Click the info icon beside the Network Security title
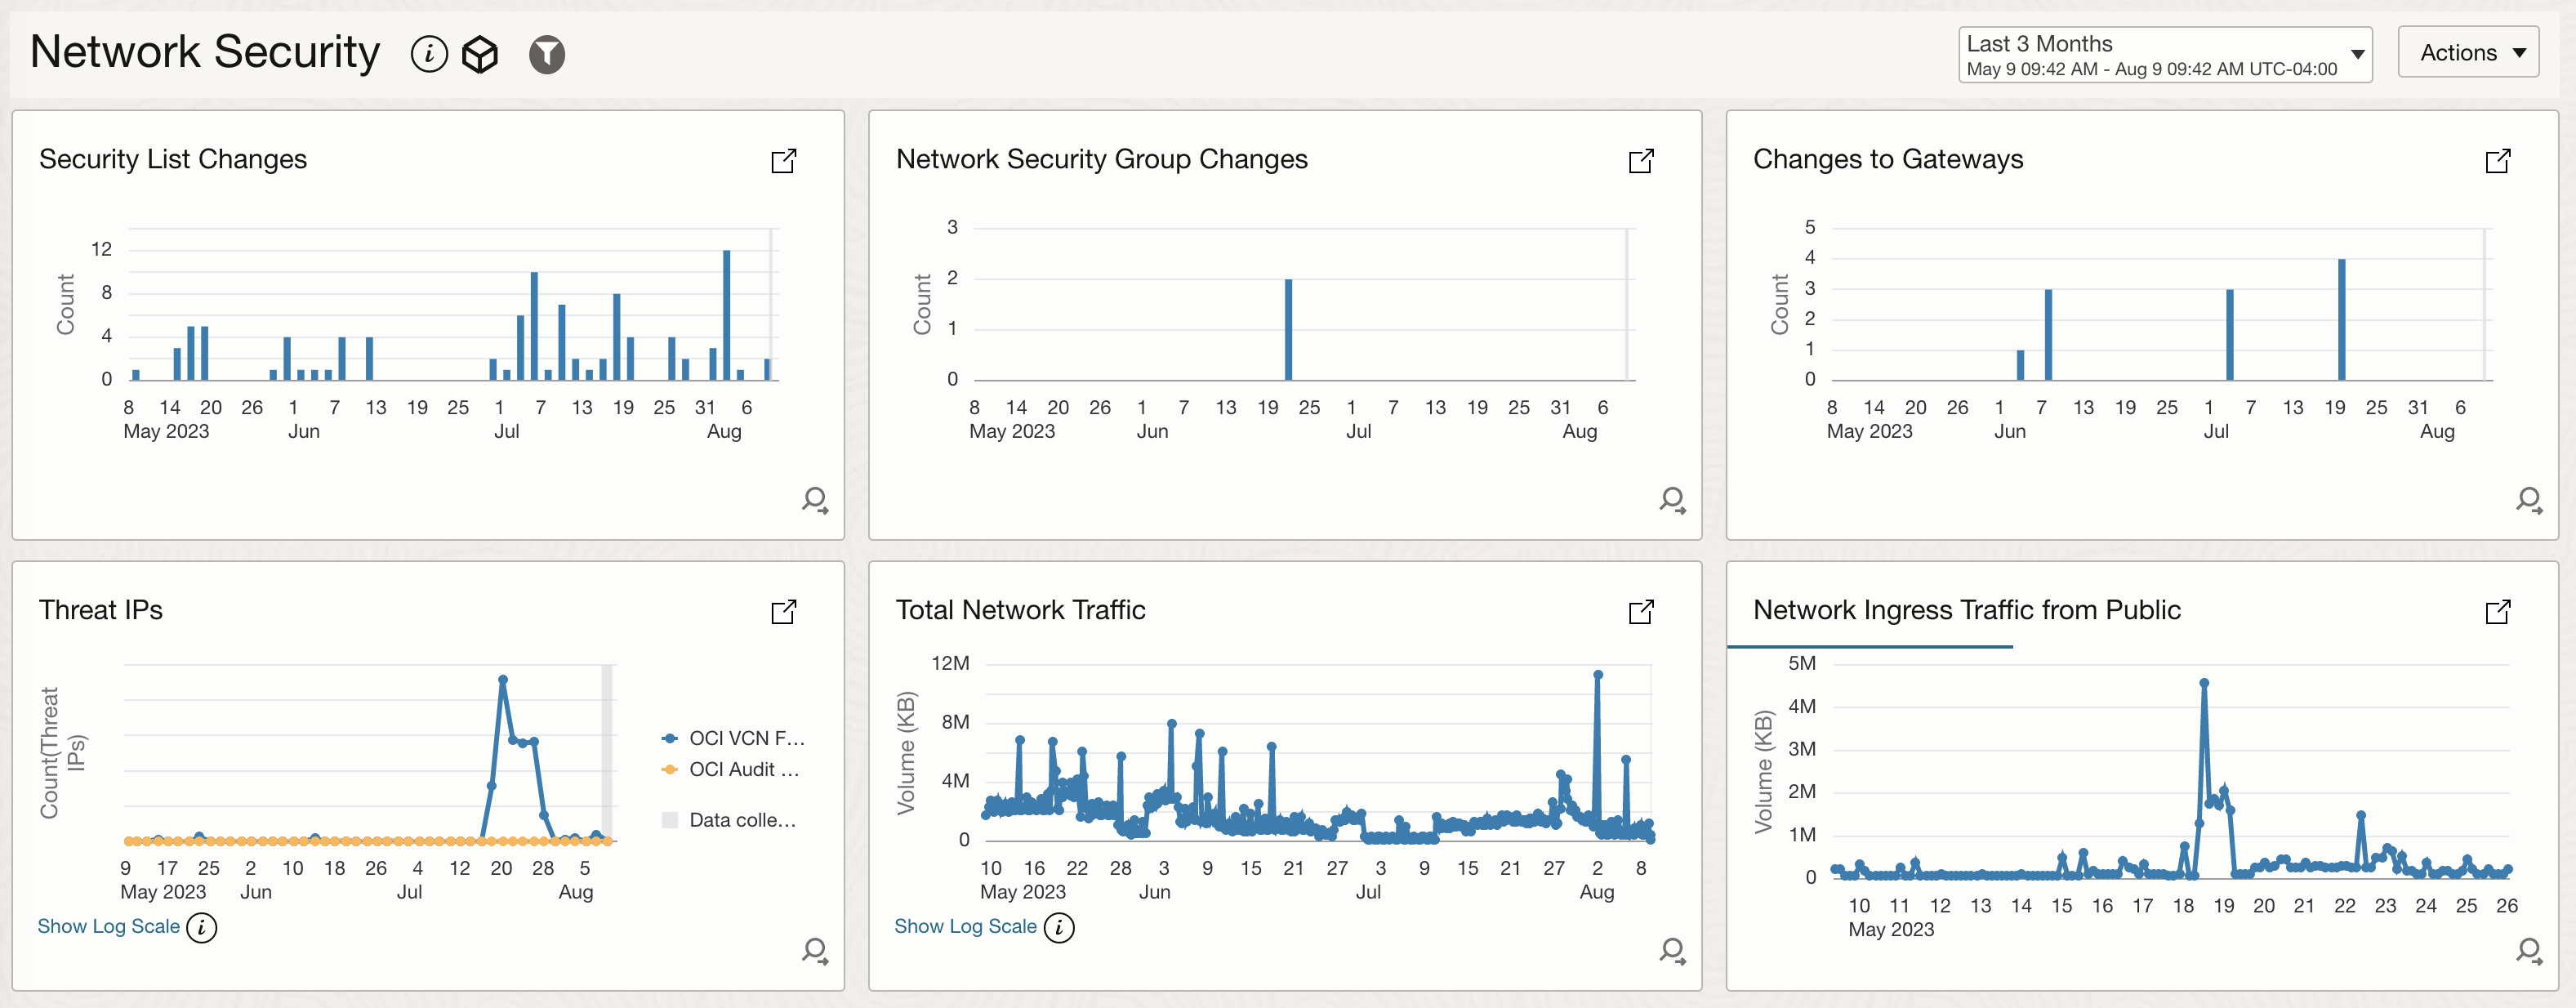Viewport: 2576px width, 1008px height. [x=430, y=54]
